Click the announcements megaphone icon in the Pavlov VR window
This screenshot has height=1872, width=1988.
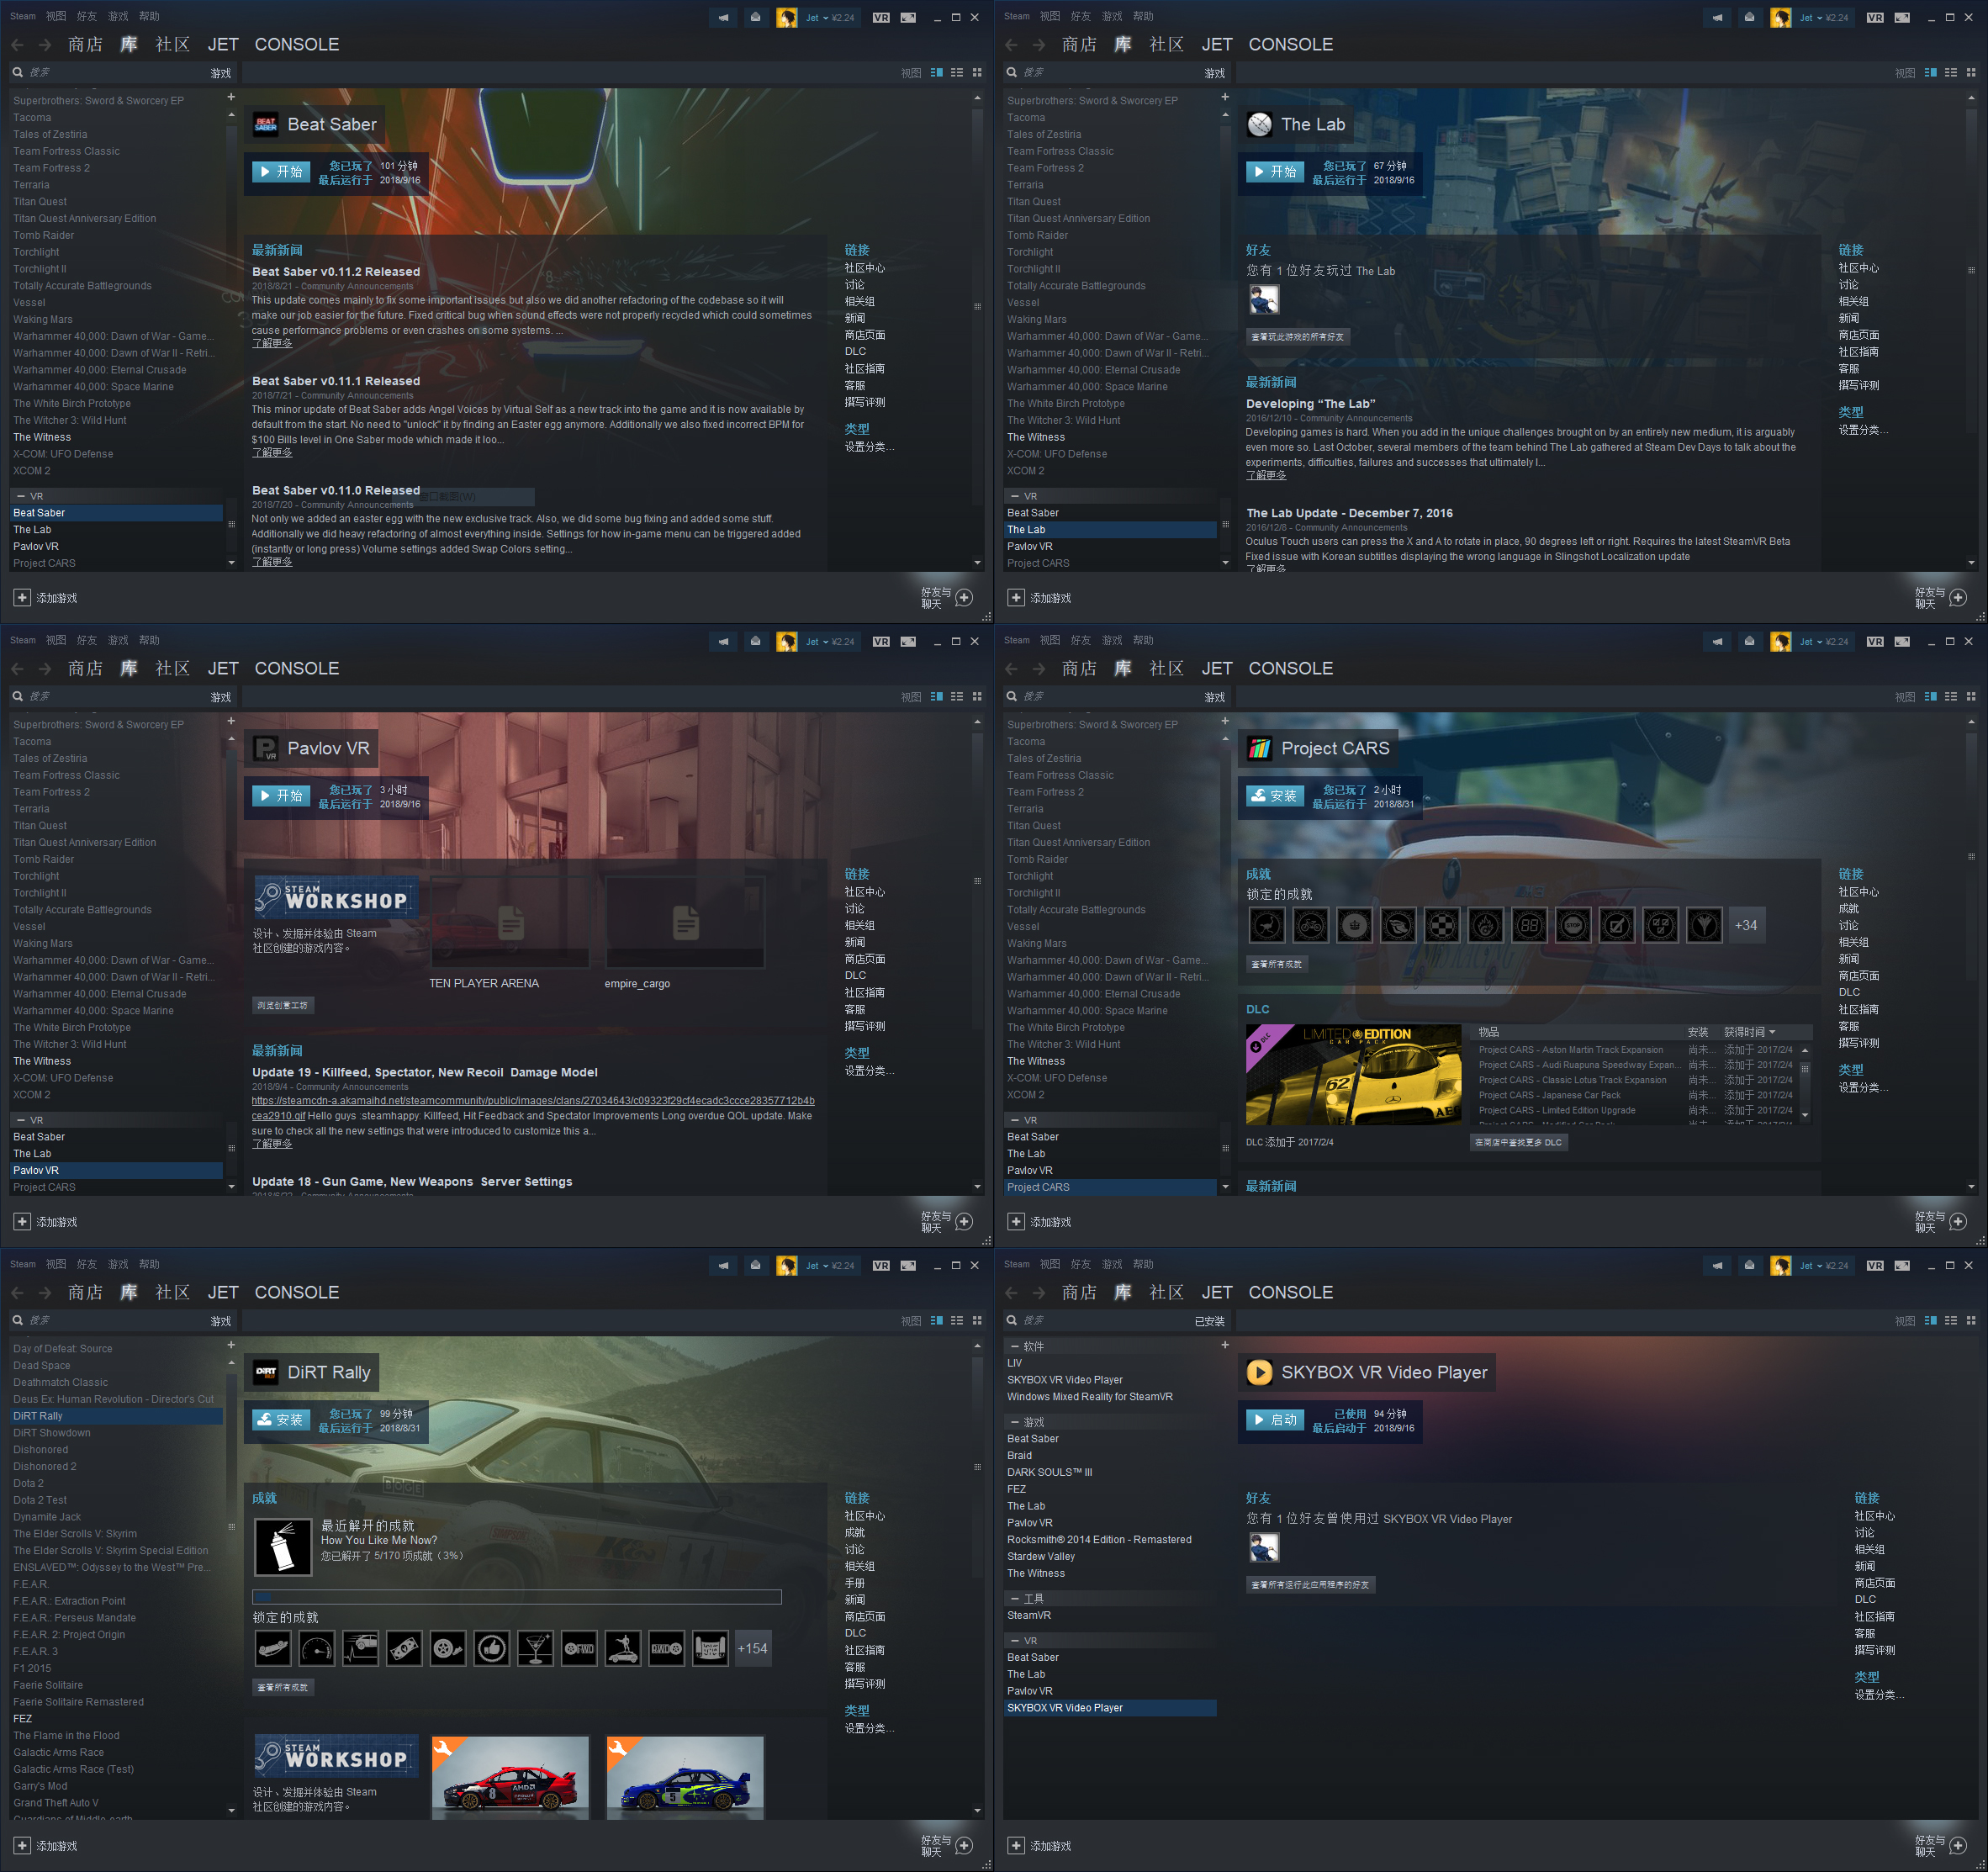point(723,641)
